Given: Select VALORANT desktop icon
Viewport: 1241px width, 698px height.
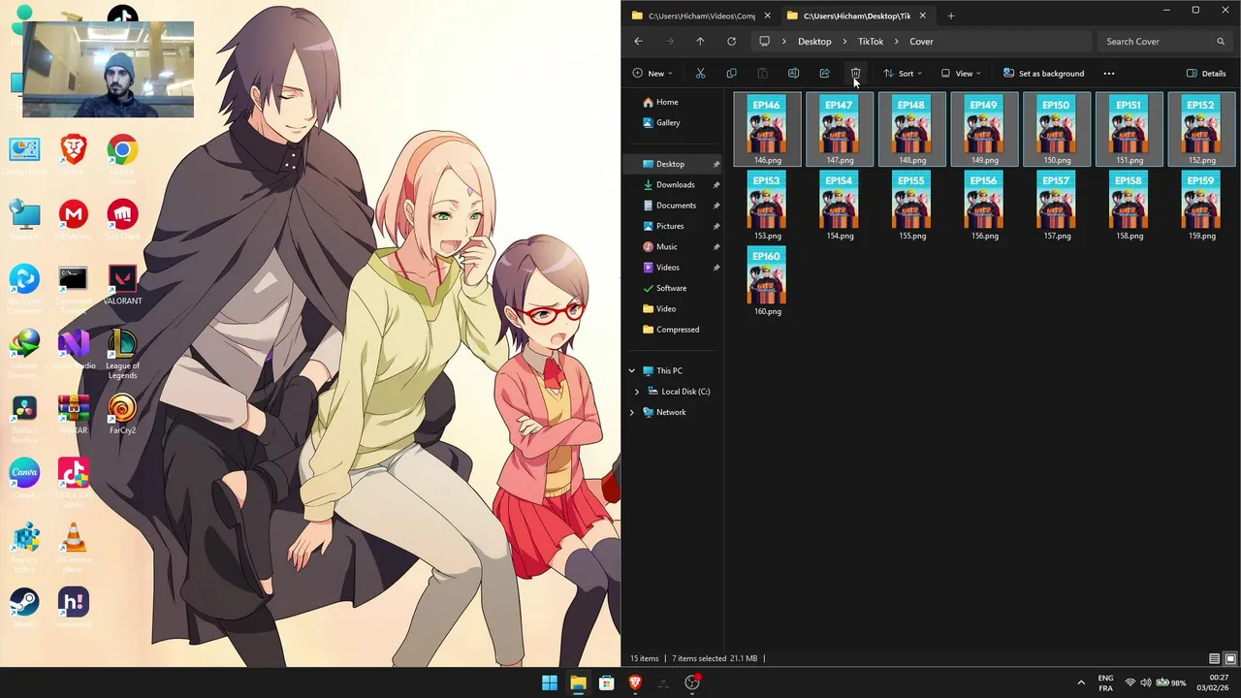Looking at the screenshot, I should [x=122, y=285].
